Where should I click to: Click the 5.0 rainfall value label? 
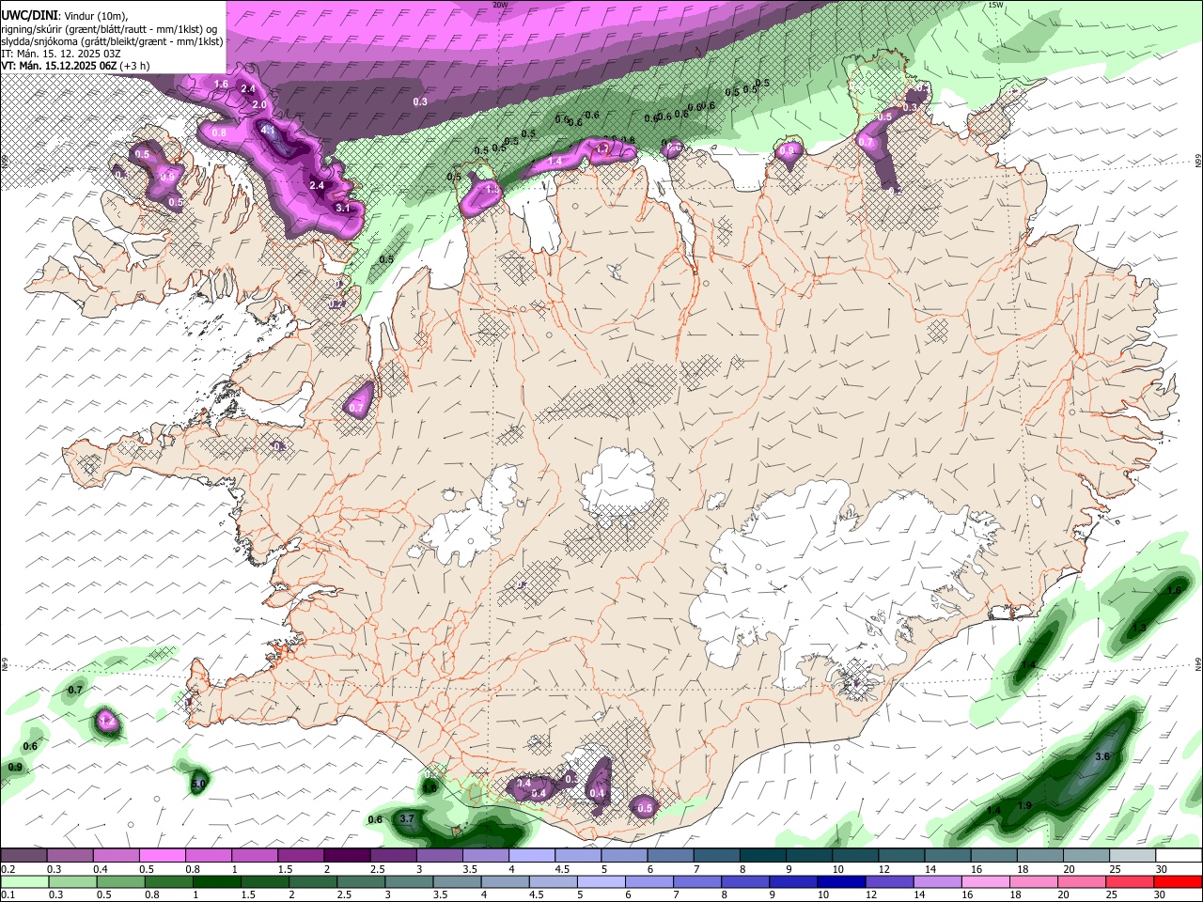click(198, 784)
